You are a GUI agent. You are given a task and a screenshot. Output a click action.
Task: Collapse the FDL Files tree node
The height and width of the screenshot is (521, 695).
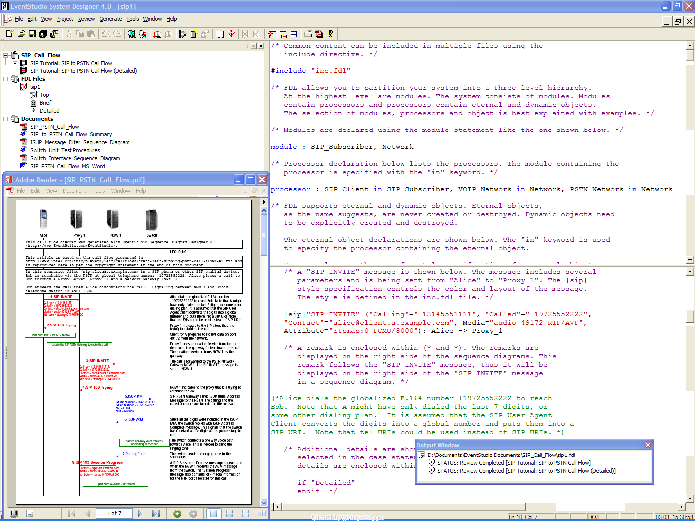click(6, 79)
